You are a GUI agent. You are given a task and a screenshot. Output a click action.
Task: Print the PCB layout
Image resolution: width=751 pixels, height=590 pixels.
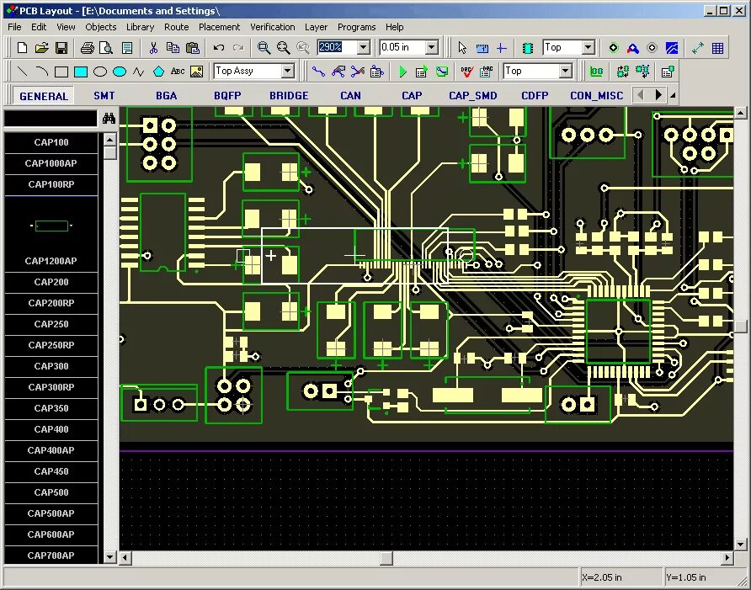[87, 47]
